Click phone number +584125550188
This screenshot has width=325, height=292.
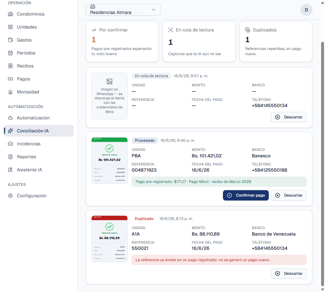pyautogui.click(x=269, y=170)
